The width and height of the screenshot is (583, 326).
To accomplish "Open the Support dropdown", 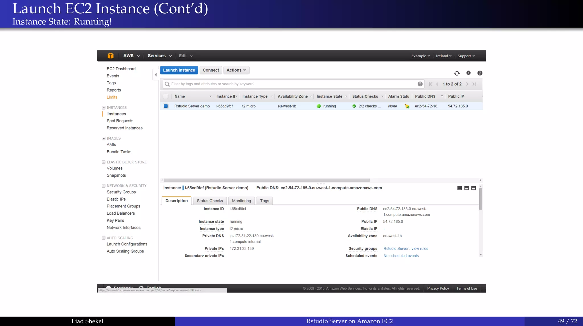I will 466,56.
